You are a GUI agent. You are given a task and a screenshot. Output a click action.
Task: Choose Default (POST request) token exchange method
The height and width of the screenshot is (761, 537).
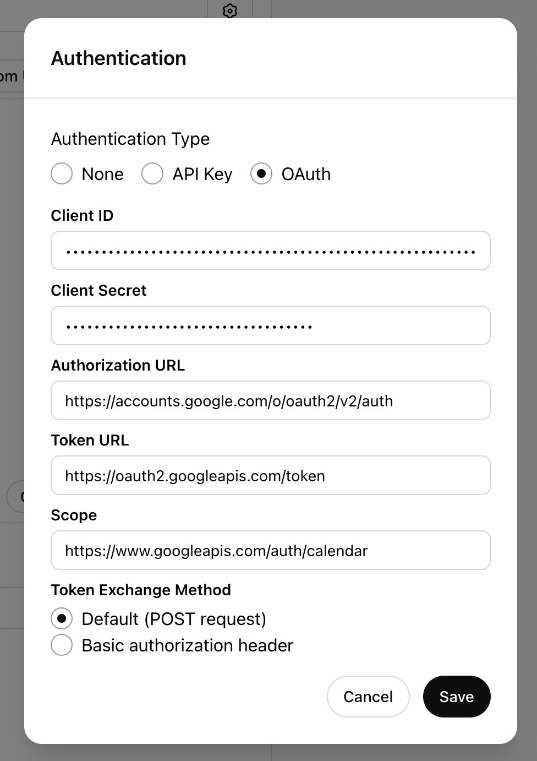[61, 618]
